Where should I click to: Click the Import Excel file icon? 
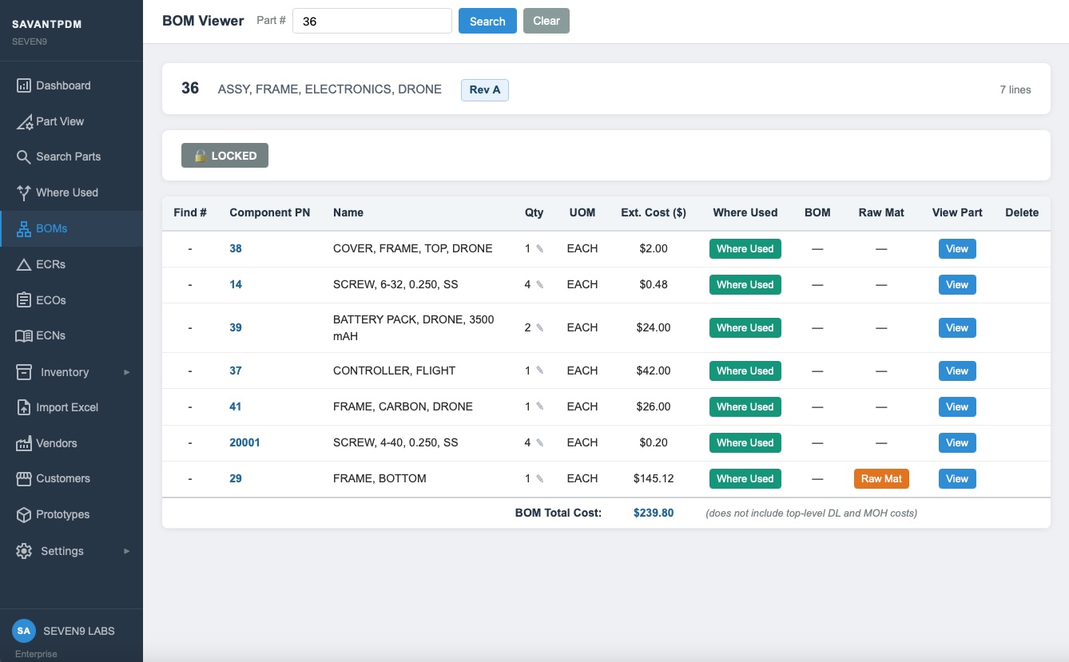point(24,407)
